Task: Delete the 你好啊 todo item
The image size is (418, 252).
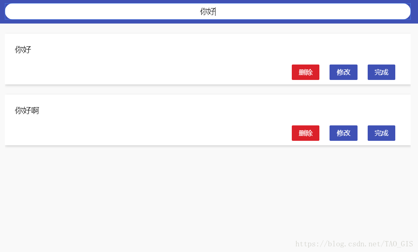Action: (305, 133)
